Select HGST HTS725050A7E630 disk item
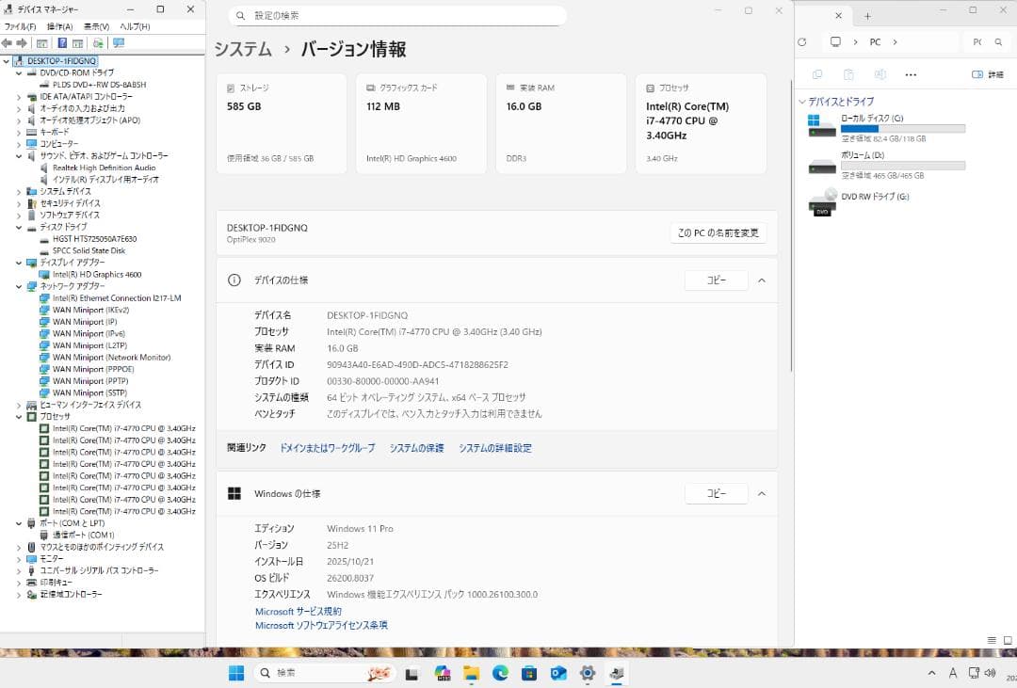Viewport: 1017px width, 688px height. coord(95,239)
